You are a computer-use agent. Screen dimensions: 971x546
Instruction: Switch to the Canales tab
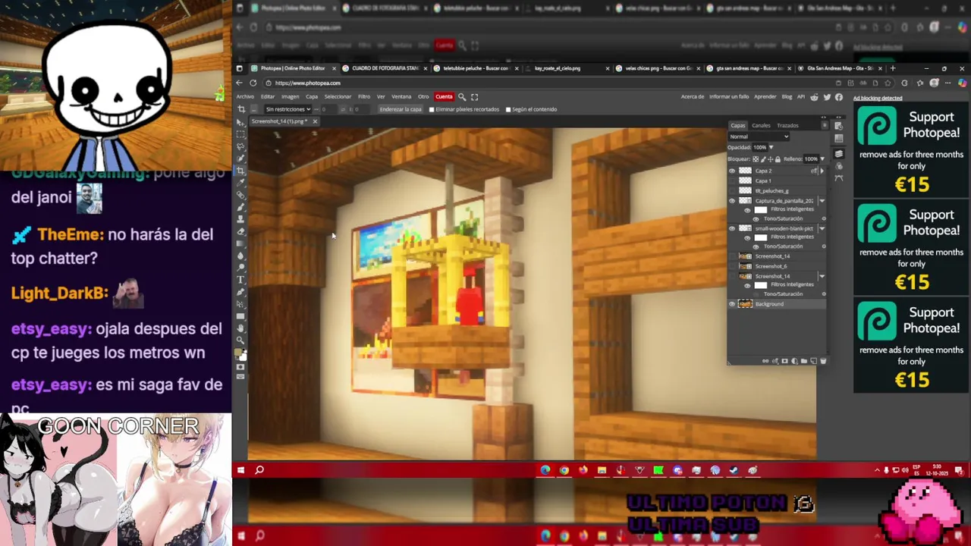[x=761, y=125]
